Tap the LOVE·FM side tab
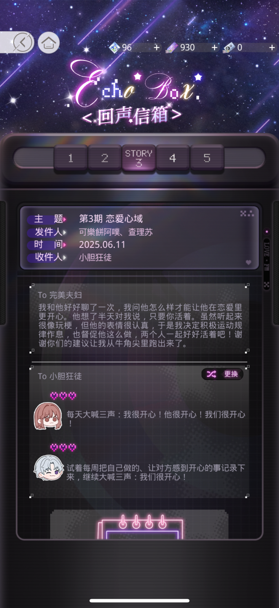The height and width of the screenshot is (608, 279). coord(267,257)
